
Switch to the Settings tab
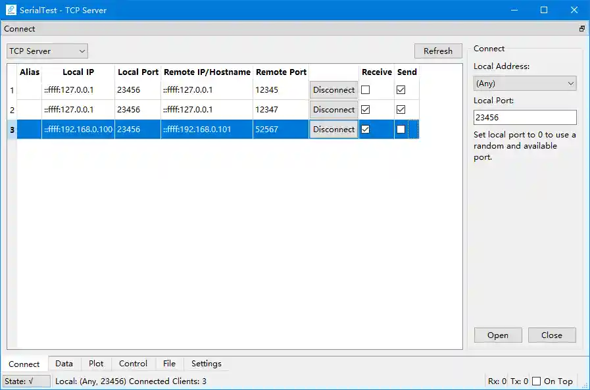[x=206, y=364]
